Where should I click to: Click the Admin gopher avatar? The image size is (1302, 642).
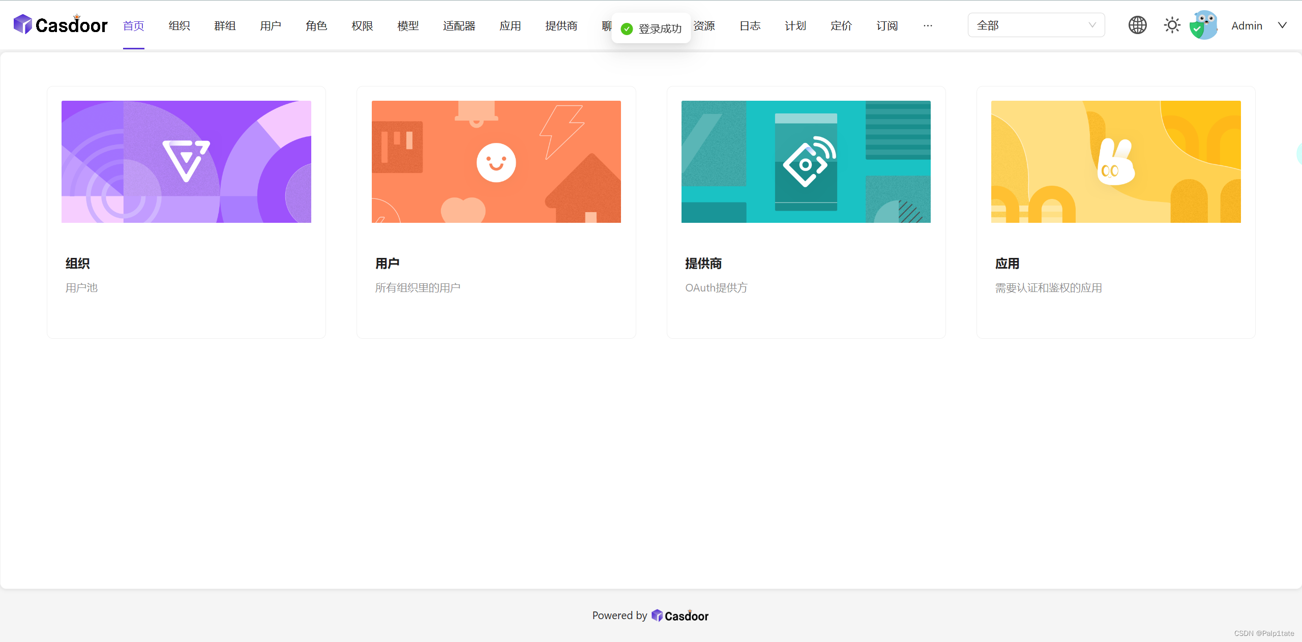pyautogui.click(x=1203, y=25)
